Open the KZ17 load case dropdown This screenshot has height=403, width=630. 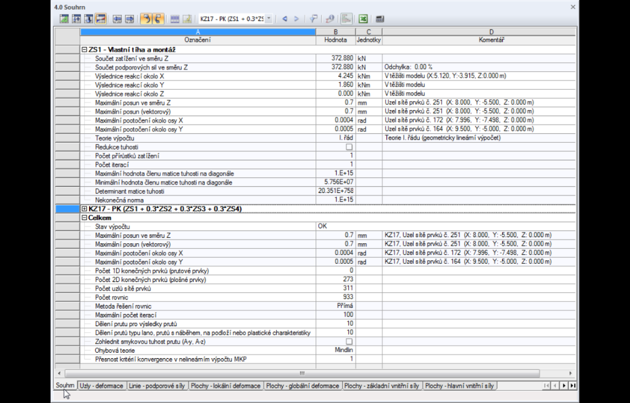click(x=269, y=19)
